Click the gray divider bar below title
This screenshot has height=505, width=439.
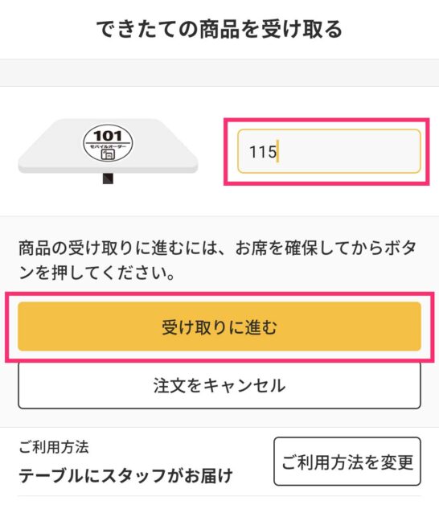click(219, 73)
